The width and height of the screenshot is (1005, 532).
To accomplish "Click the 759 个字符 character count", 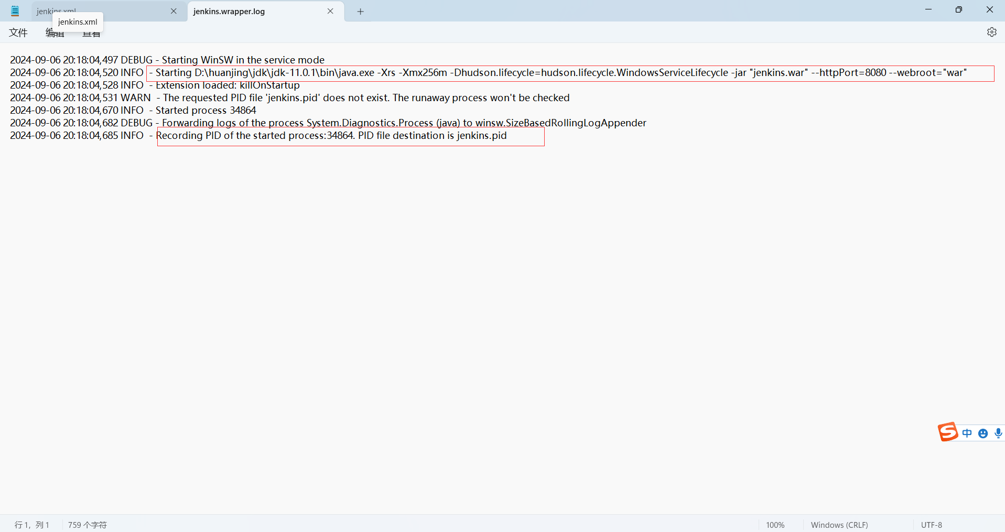I will (87, 525).
